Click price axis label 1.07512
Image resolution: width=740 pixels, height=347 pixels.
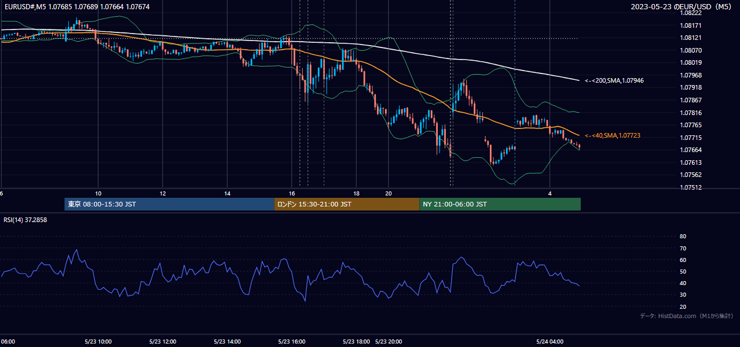point(690,187)
